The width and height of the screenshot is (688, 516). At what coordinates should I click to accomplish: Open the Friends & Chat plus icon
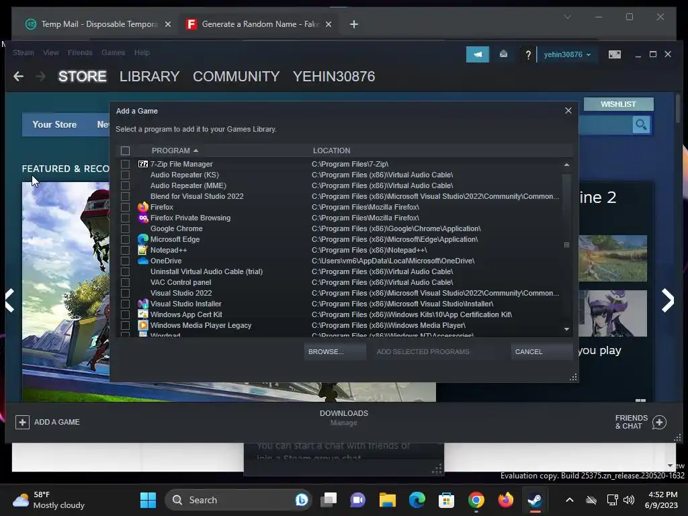pyautogui.click(x=659, y=422)
